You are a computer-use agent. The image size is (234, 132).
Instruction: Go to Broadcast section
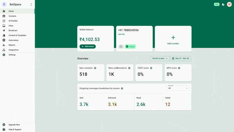tap(17, 31)
